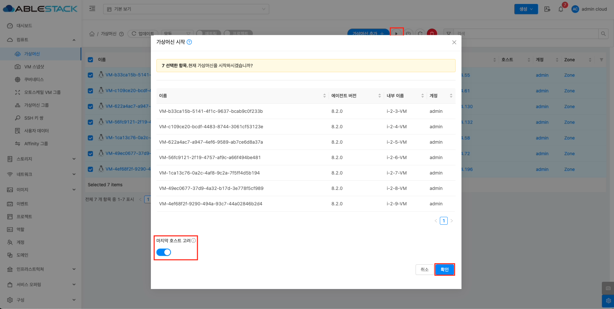Uncheck the select-all checkbox in 이름 header
The image size is (614, 309).
(91, 60)
